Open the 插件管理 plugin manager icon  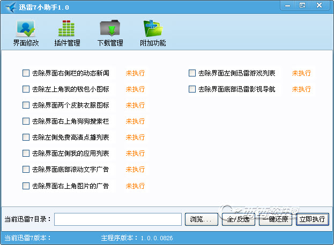(66, 29)
